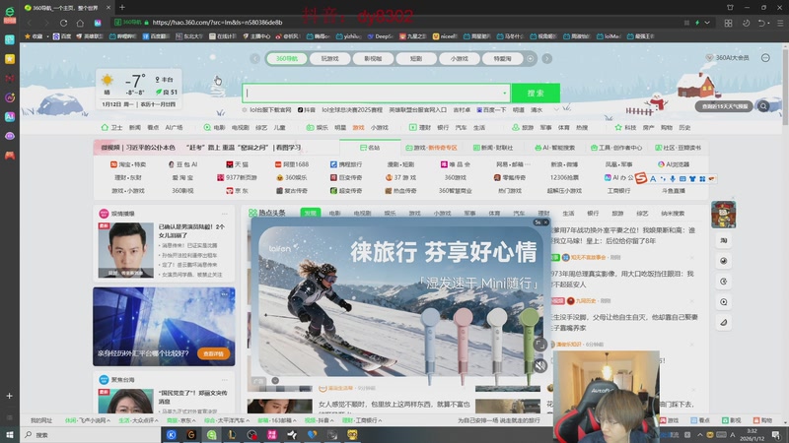Focus the main search input field
Screen dimensions: 789x443
(376, 93)
